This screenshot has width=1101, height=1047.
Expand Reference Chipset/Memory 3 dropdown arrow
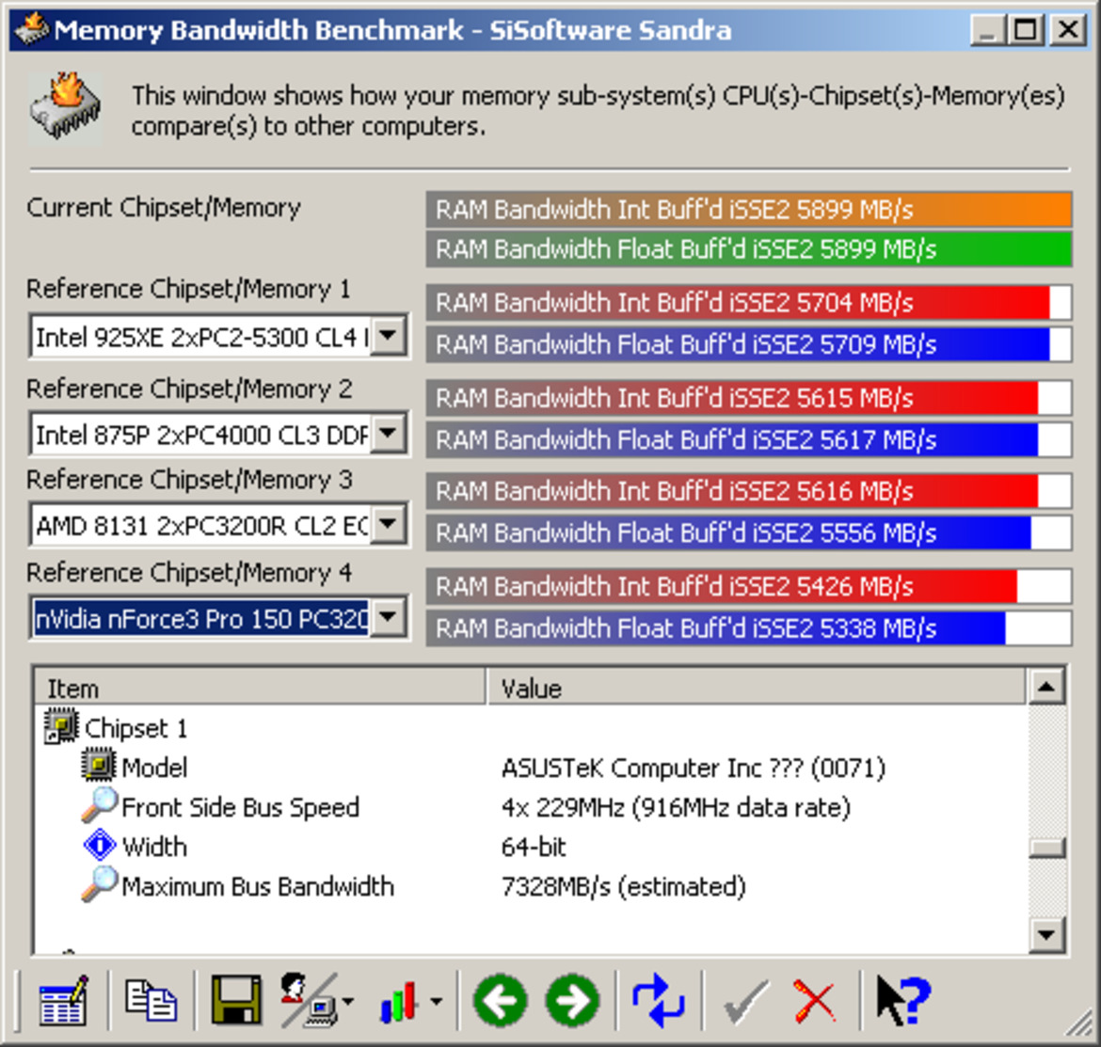pyautogui.click(x=389, y=524)
